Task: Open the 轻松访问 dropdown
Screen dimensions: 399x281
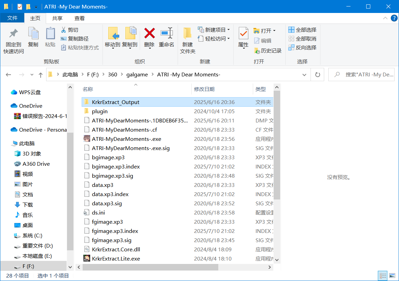Action: [214, 39]
